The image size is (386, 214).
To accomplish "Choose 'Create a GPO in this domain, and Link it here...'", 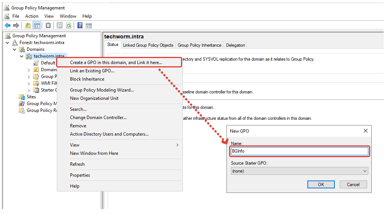I will [x=116, y=63].
